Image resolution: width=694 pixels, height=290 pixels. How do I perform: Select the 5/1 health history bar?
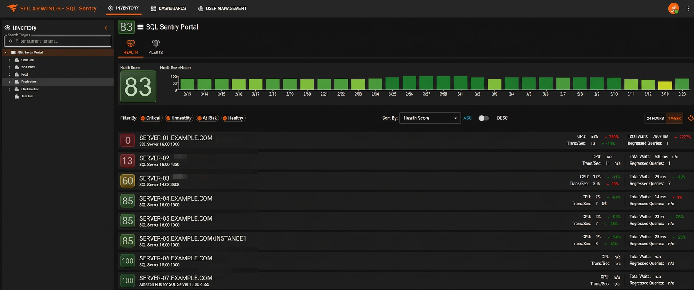pyautogui.click(x=460, y=83)
